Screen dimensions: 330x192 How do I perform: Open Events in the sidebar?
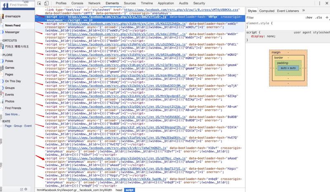point(9,95)
